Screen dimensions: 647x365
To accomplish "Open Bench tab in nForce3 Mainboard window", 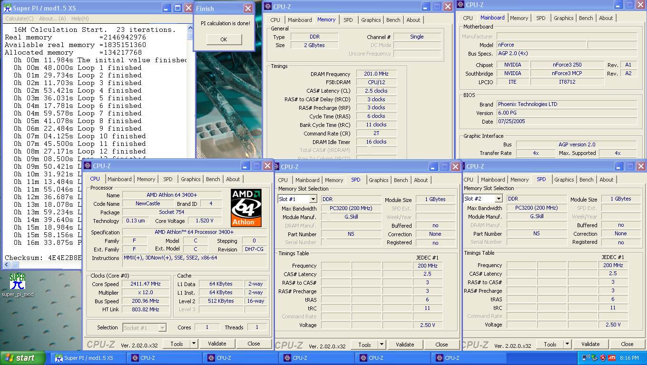I will point(586,18).
